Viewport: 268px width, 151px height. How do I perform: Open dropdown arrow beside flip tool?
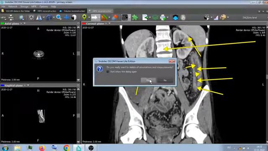tap(44, 18)
